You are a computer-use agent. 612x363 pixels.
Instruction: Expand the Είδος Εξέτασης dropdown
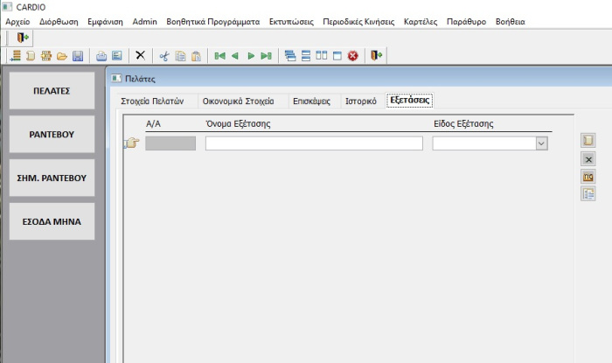click(x=541, y=143)
